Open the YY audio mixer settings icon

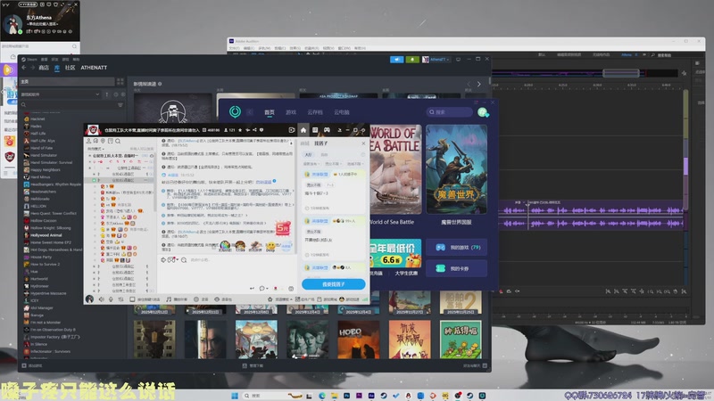[120, 299]
